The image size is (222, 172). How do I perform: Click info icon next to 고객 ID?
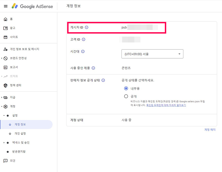[x=84, y=39]
